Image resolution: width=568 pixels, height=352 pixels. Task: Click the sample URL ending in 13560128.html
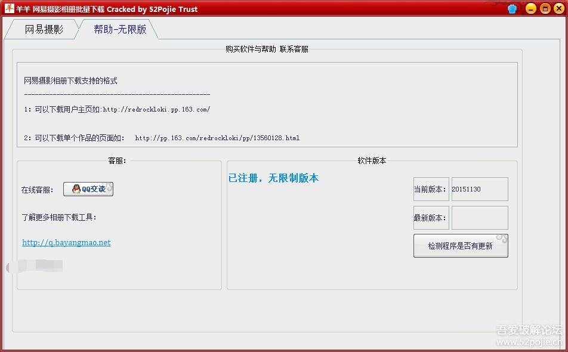(217, 138)
